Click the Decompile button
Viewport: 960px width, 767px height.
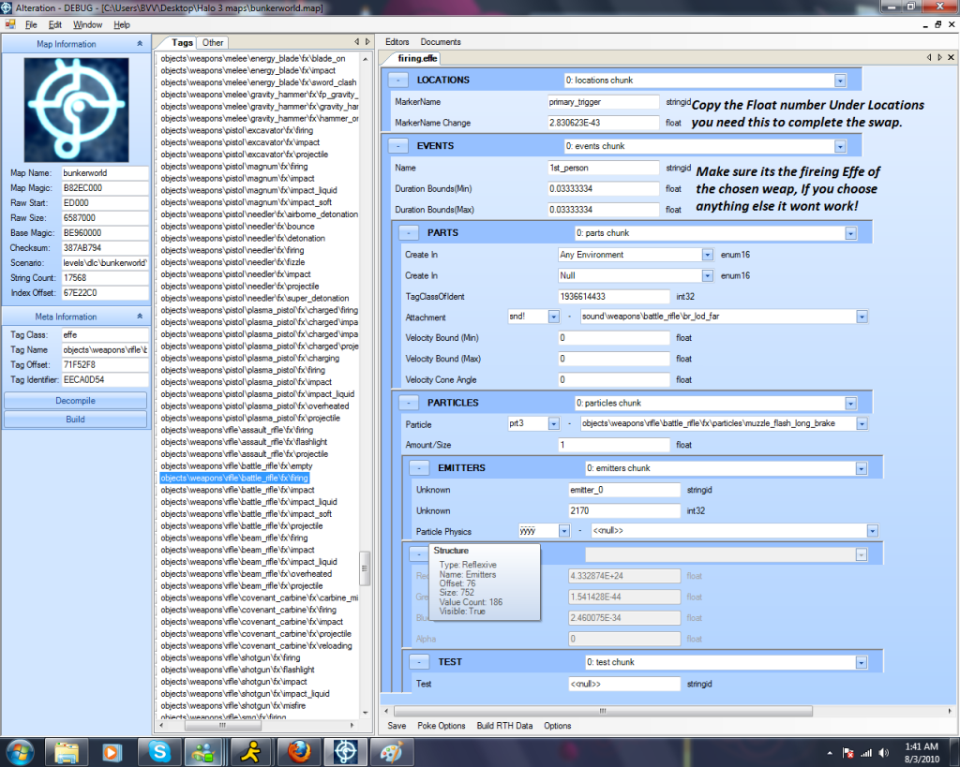point(75,401)
